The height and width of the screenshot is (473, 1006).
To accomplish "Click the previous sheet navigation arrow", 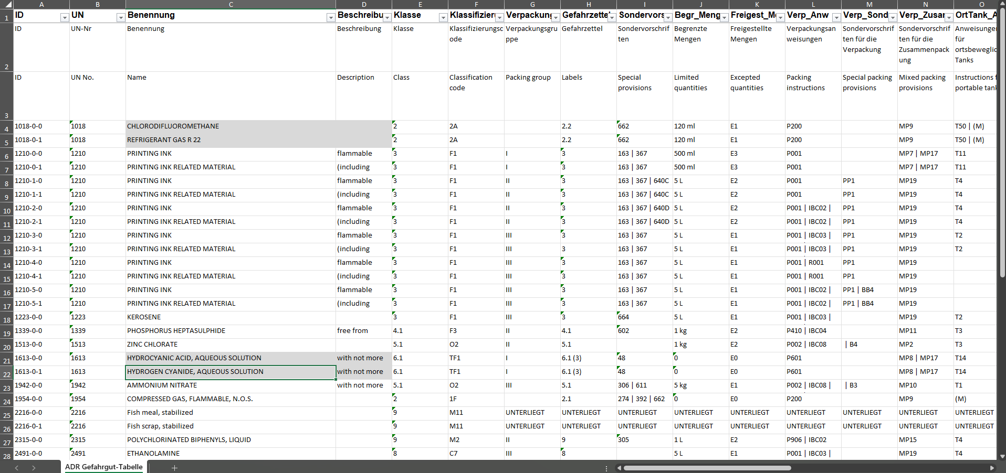I will [x=17, y=467].
